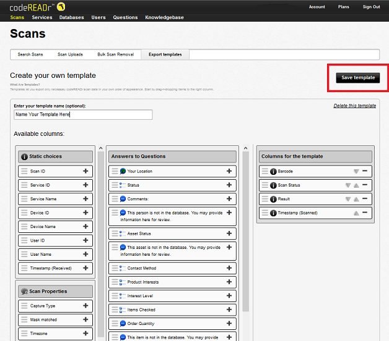Open the Services menu

42,17
